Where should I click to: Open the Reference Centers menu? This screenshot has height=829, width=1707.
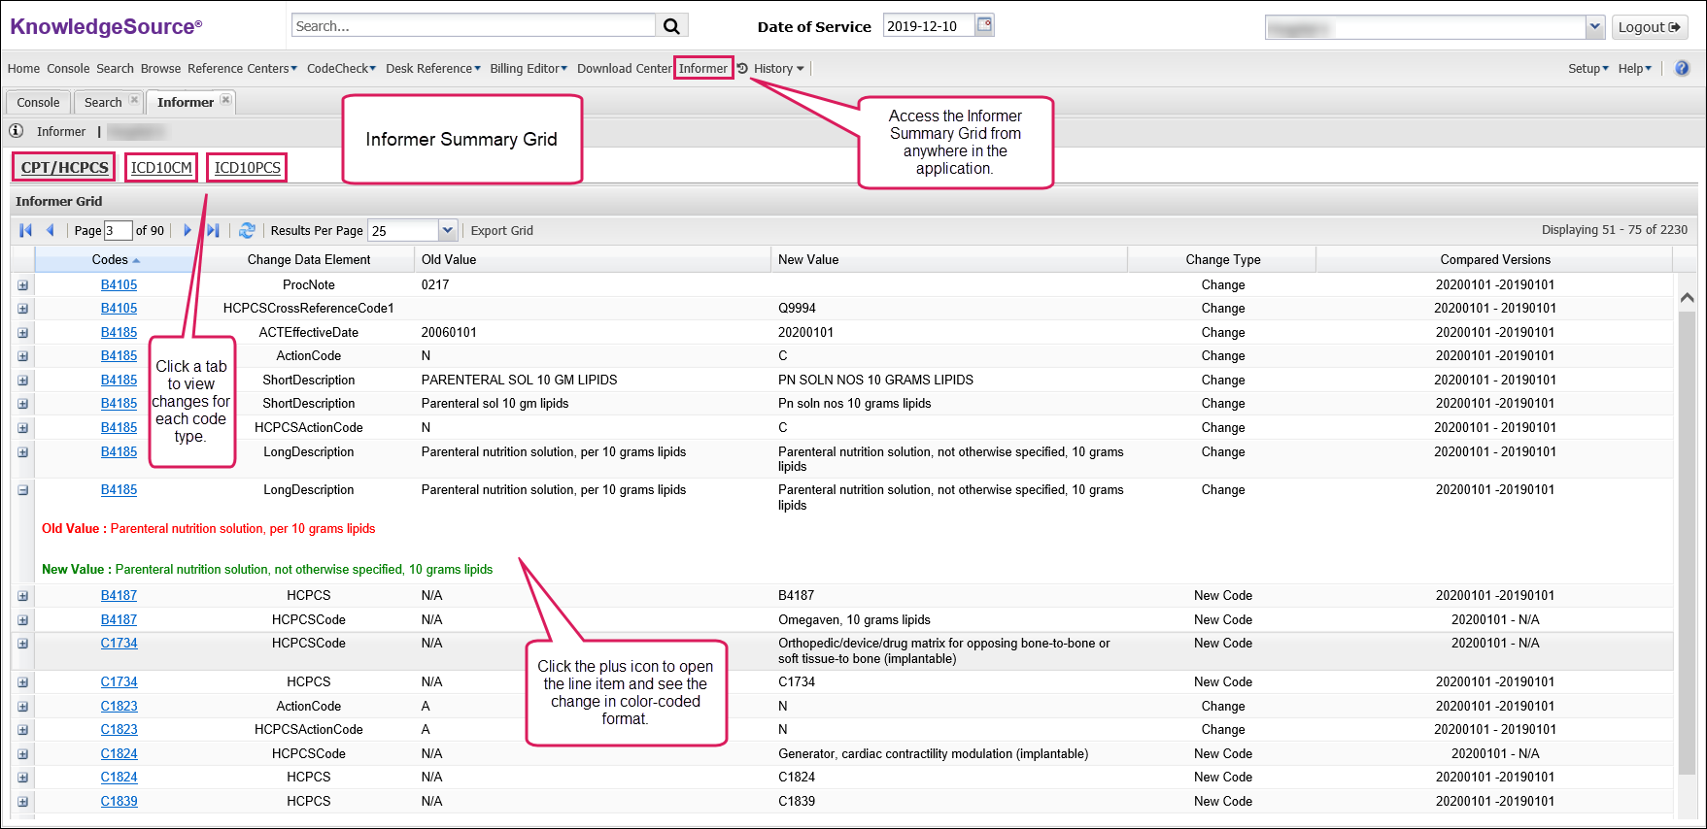pos(242,68)
